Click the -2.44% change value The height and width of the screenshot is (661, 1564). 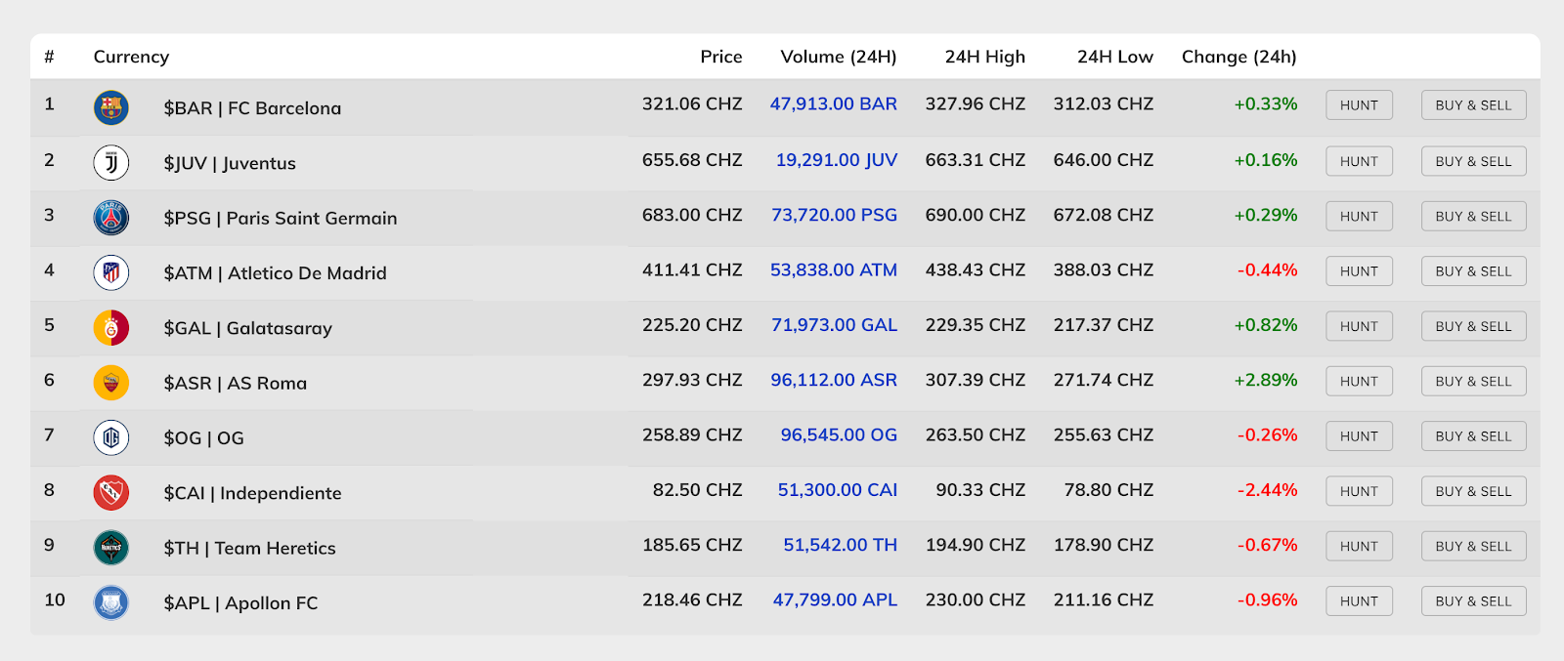click(x=1268, y=490)
